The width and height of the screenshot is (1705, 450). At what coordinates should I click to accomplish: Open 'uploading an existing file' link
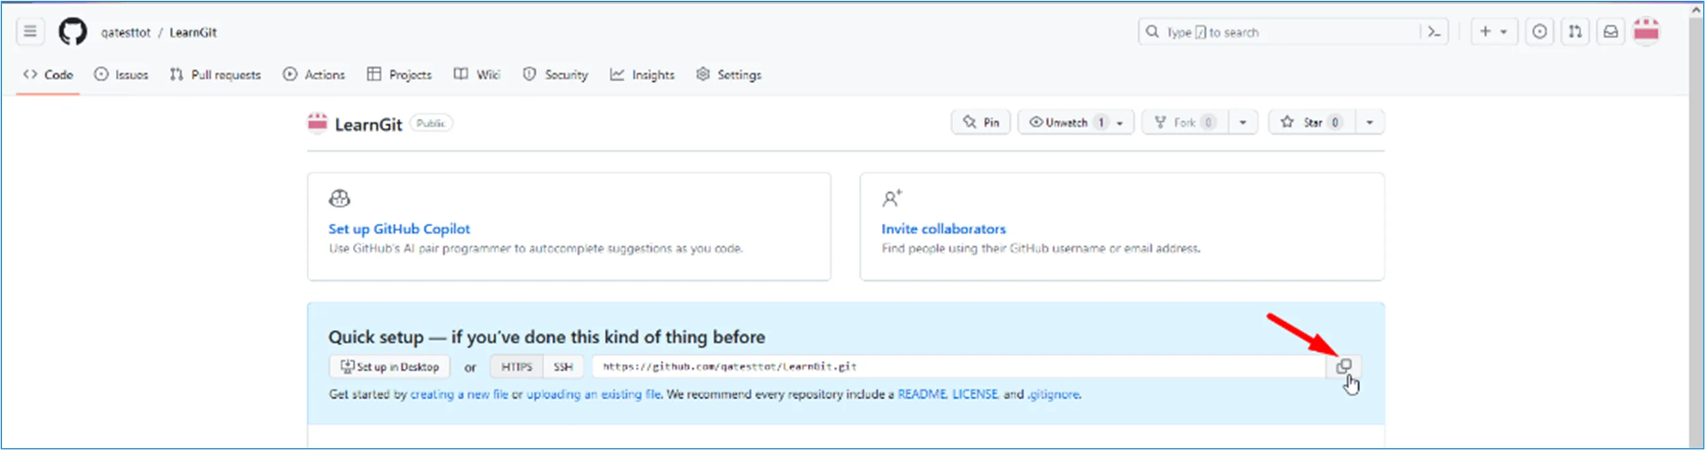[x=594, y=395]
